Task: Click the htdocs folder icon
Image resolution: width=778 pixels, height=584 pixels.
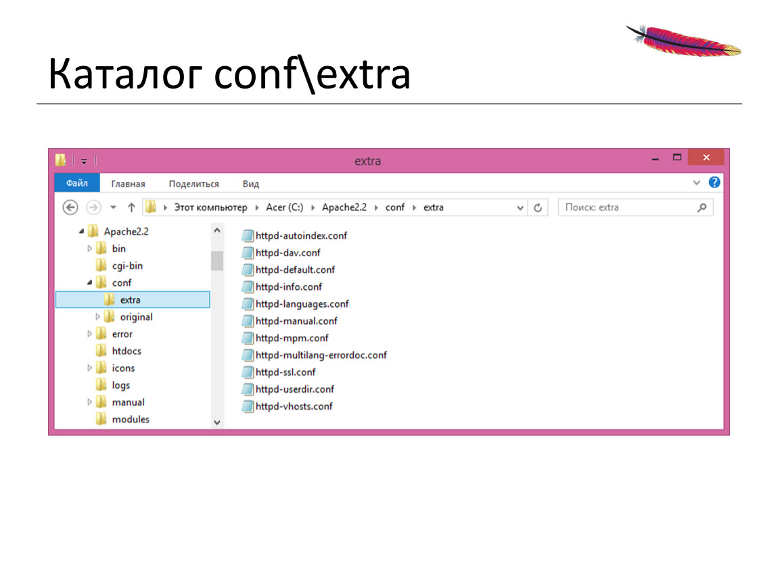Action: click(x=101, y=351)
